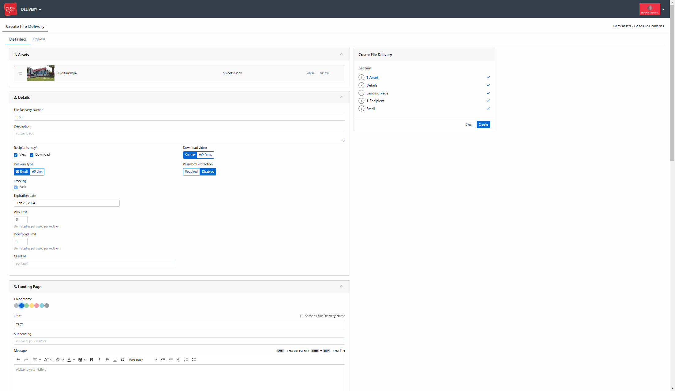The width and height of the screenshot is (675, 391).
Task: Toggle the Basic tracking checkbox
Action: 16,187
